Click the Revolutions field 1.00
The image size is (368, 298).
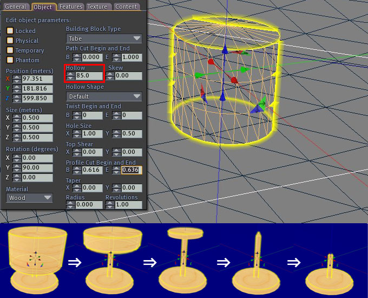click(x=128, y=204)
